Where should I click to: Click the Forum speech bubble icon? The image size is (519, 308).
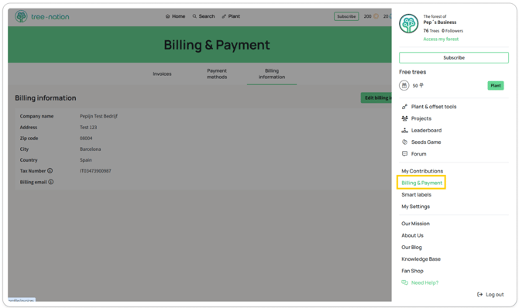(404, 154)
